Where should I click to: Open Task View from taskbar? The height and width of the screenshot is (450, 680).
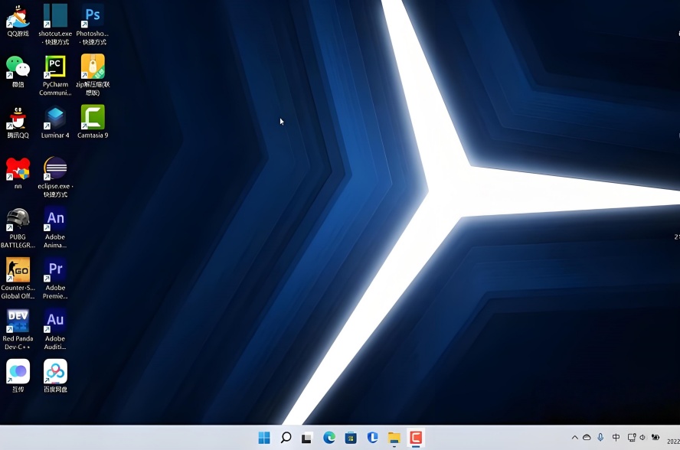[307, 438]
